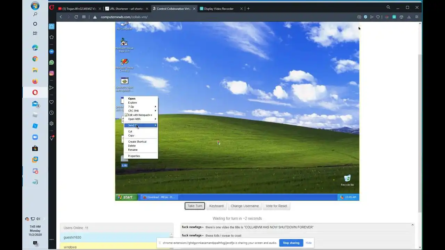Open Firefox from taskbar
445x250 pixels.
(35, 81)
